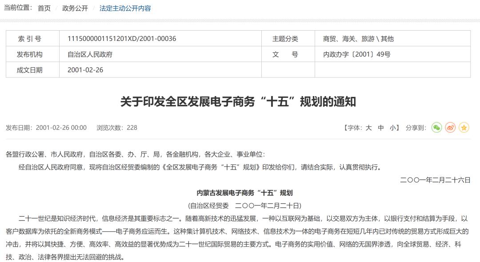Click the 发布机构 label cell
The height and width of the screenshot is (262, 480).
click(32, 54)
